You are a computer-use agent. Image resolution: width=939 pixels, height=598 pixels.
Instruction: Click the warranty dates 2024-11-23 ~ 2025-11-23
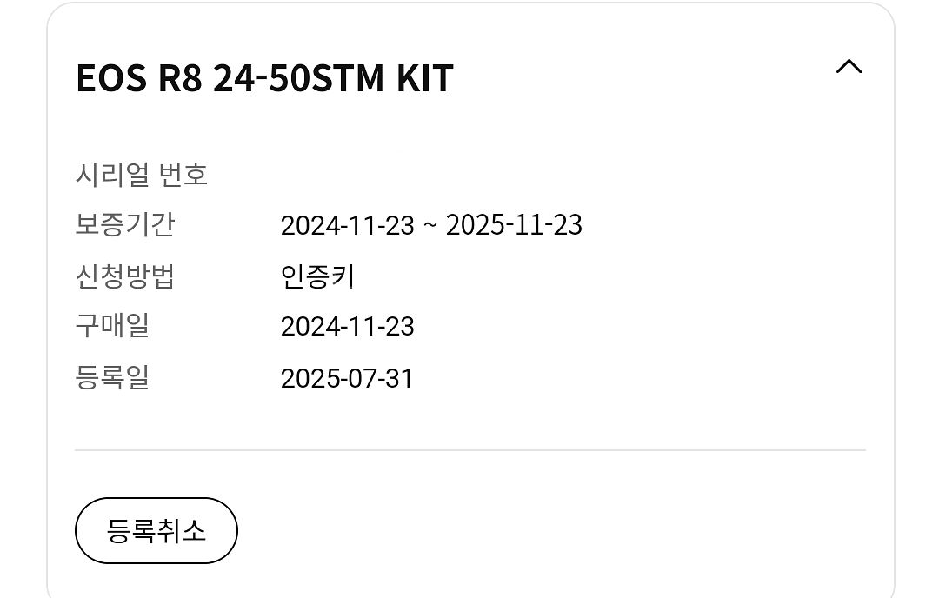pyautogui.click(x=433, y=225)
